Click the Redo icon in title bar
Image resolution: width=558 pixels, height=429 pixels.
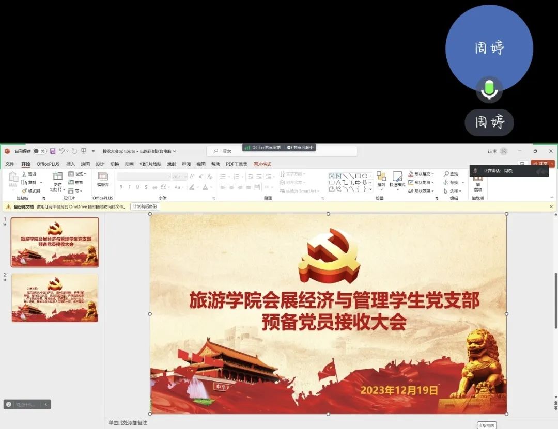[74, 151]
